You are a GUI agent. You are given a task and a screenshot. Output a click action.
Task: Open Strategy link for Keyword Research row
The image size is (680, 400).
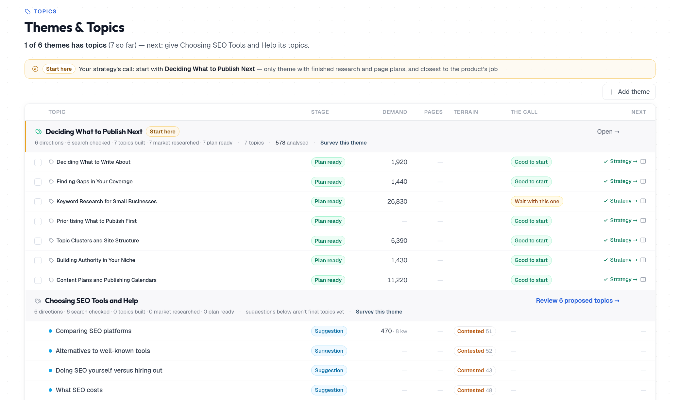(620, 201)
